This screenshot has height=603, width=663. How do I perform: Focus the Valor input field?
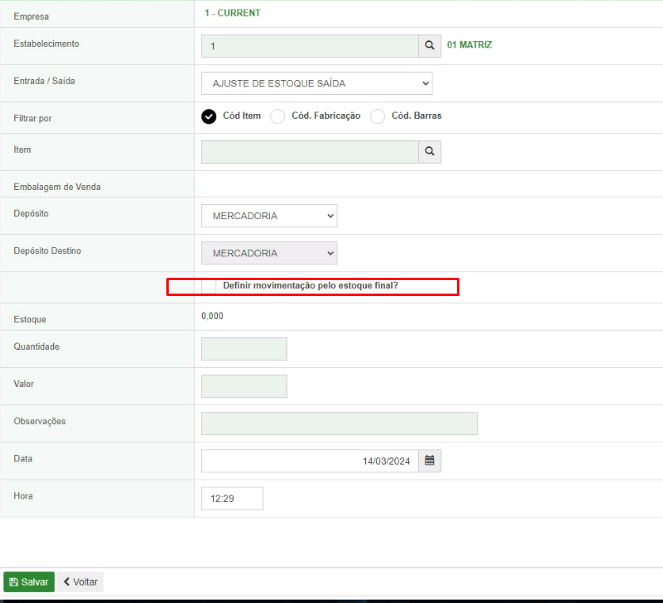point(244,386)
